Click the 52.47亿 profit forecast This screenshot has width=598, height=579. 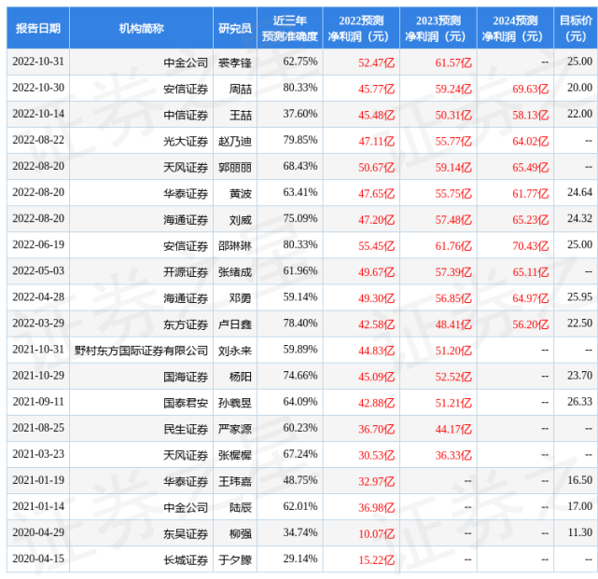point(376,62)
